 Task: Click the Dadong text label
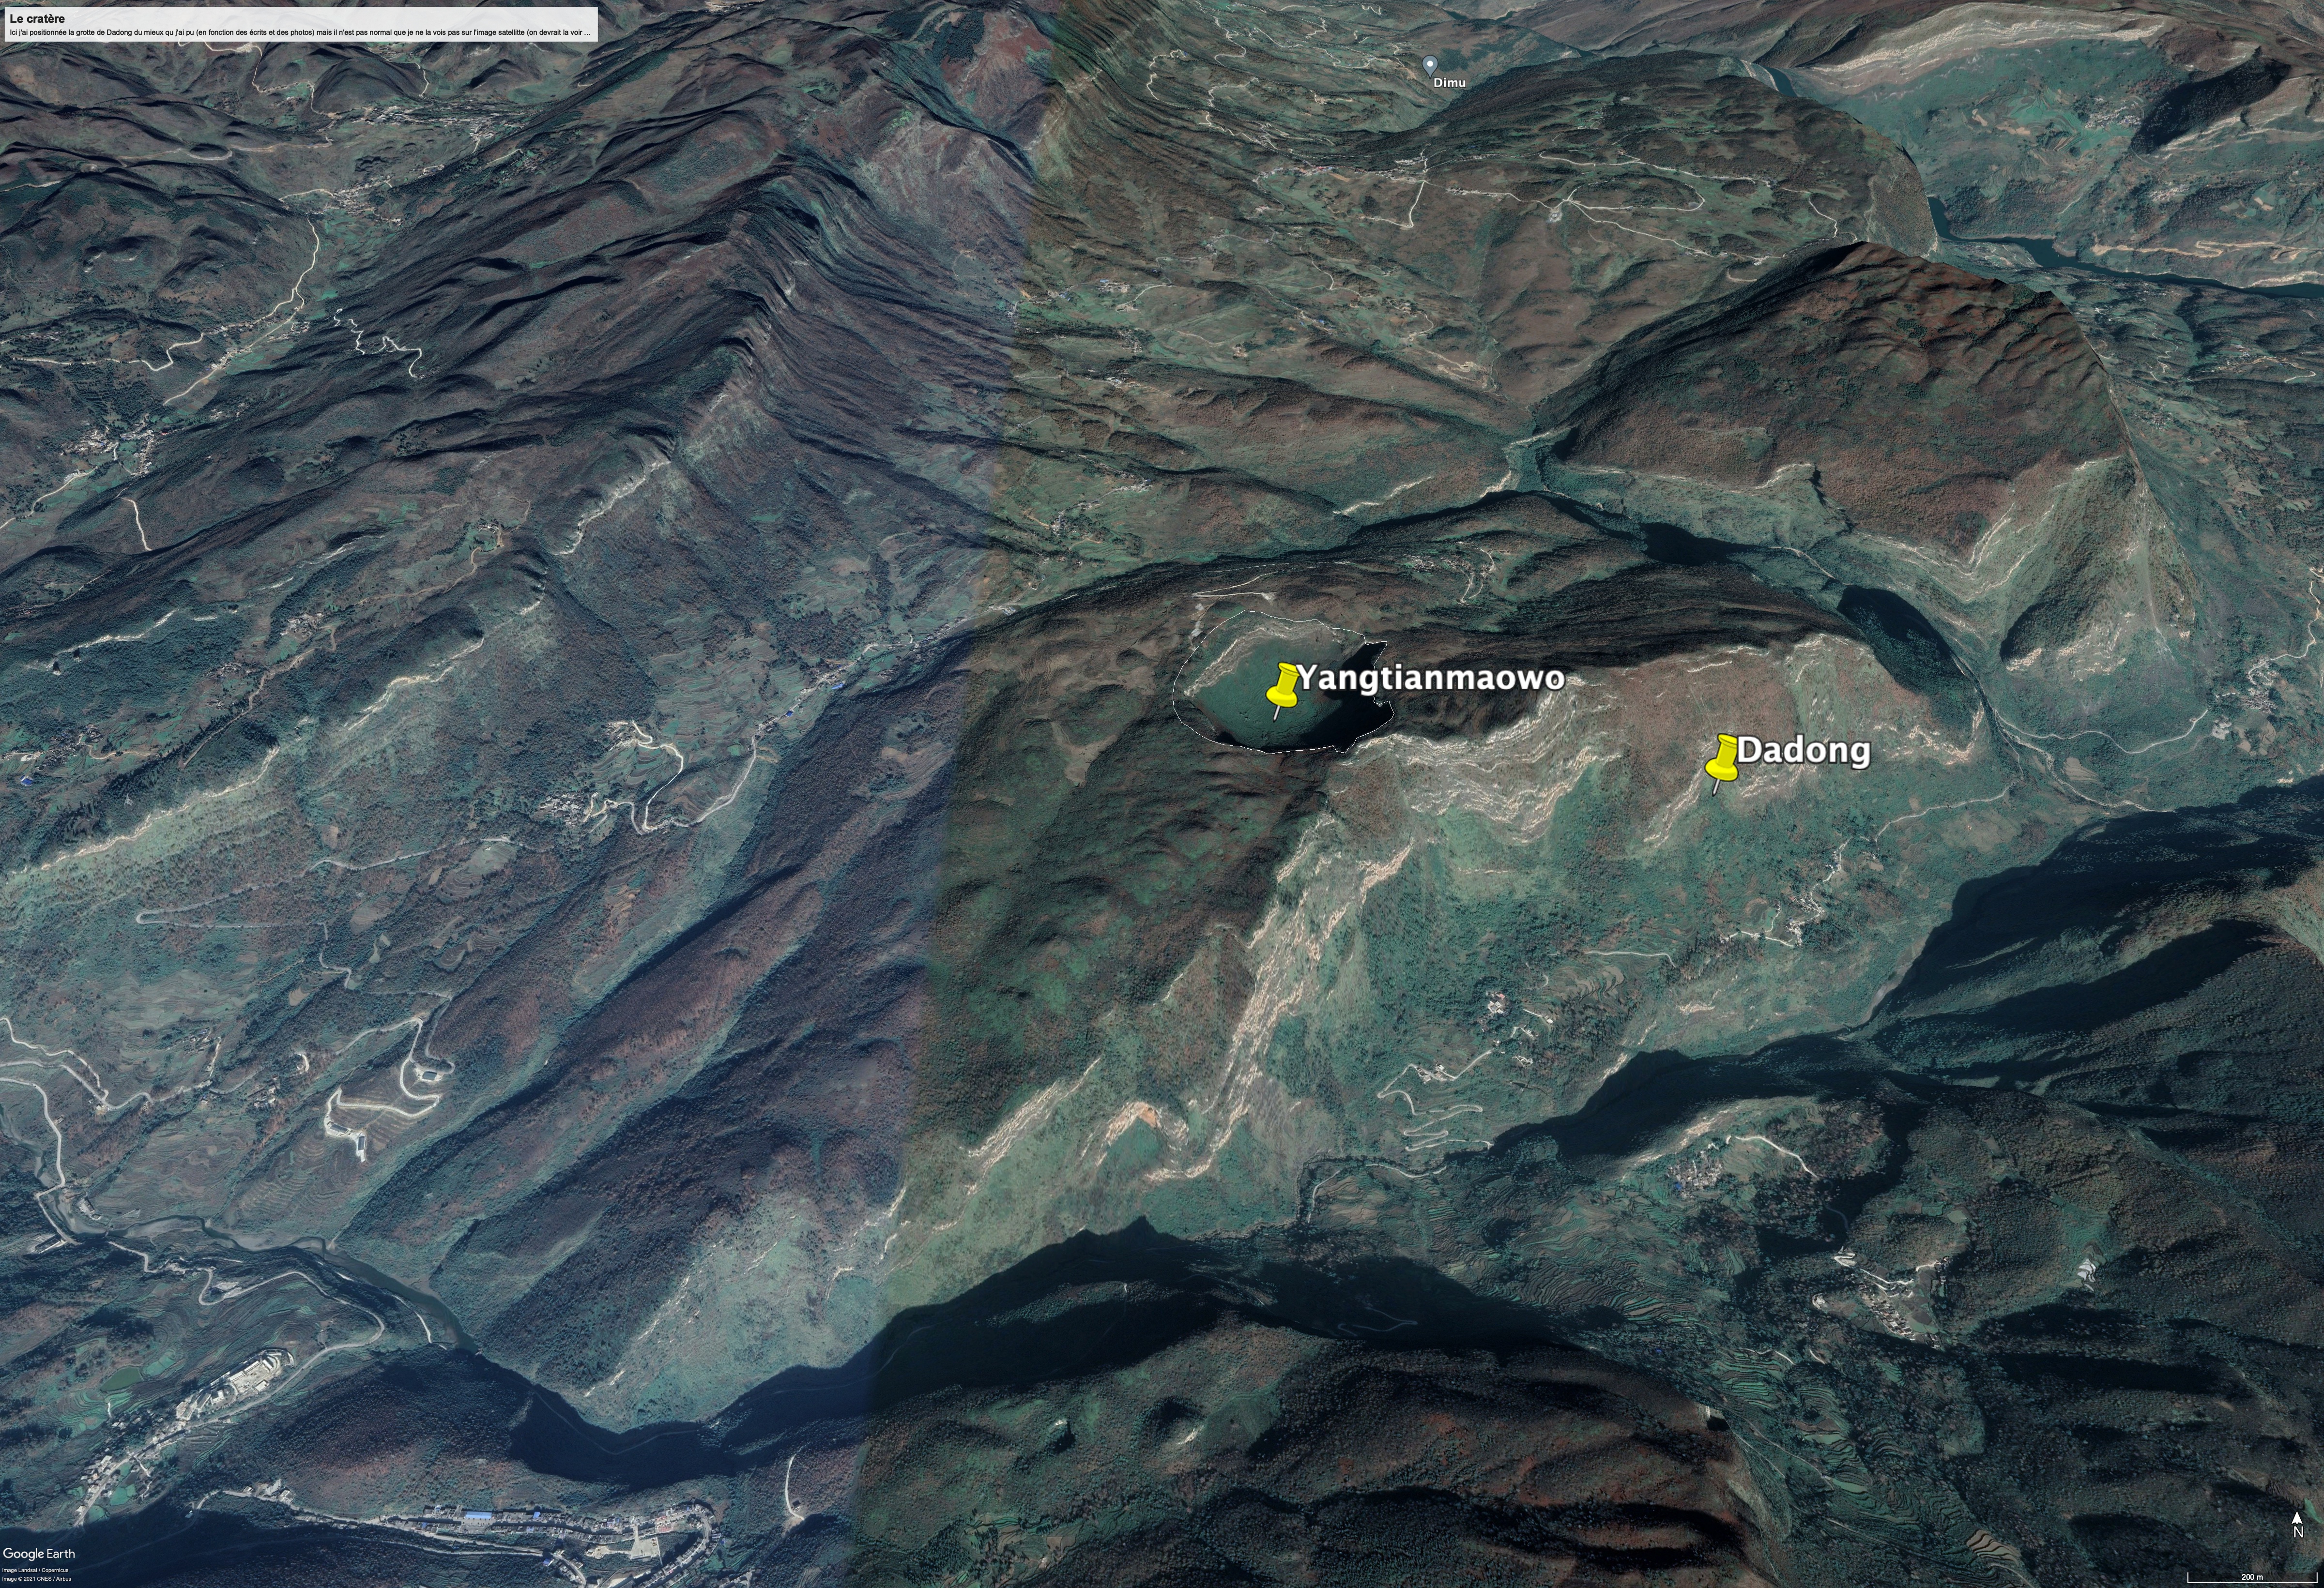click(x=1803, y=751)
